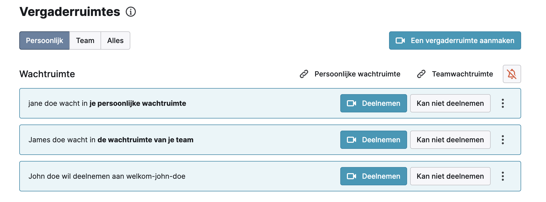Decline jane doe with Kan niet deelnemen
546x202 pixels.
450,103
